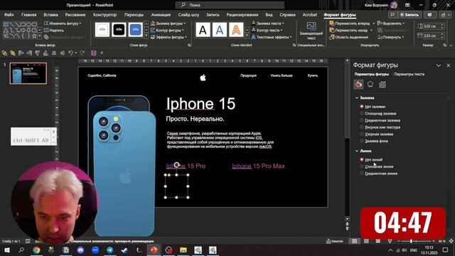Open Steam from taskbar
Screen dimensions: 455x256
[x=124, y=250]
